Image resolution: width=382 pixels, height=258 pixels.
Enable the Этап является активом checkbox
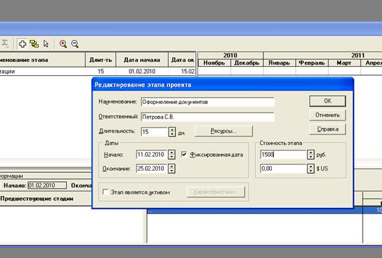105,192
